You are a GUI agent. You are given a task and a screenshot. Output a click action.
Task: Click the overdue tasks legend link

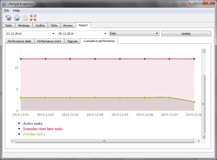(x=34, y=134)
